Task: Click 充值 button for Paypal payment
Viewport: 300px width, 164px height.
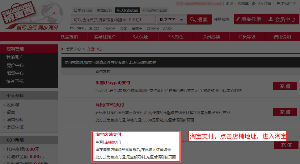Action: (285, 86)
